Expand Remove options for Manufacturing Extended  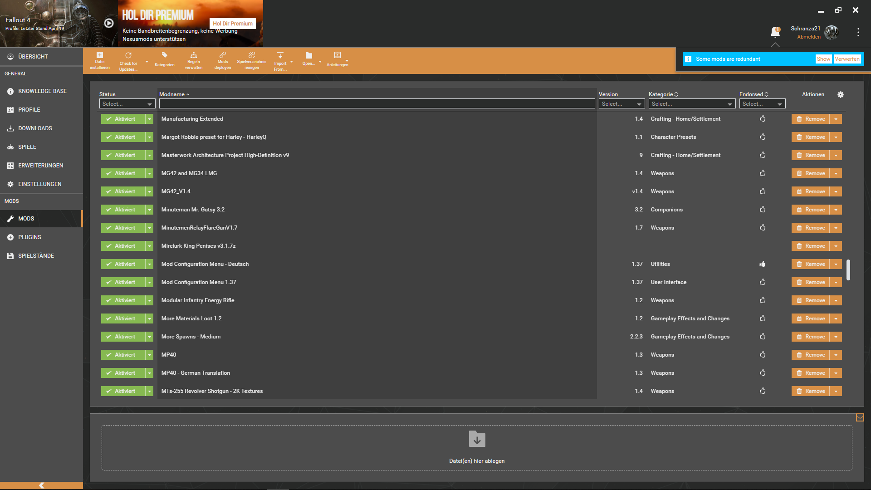point(836,119)
